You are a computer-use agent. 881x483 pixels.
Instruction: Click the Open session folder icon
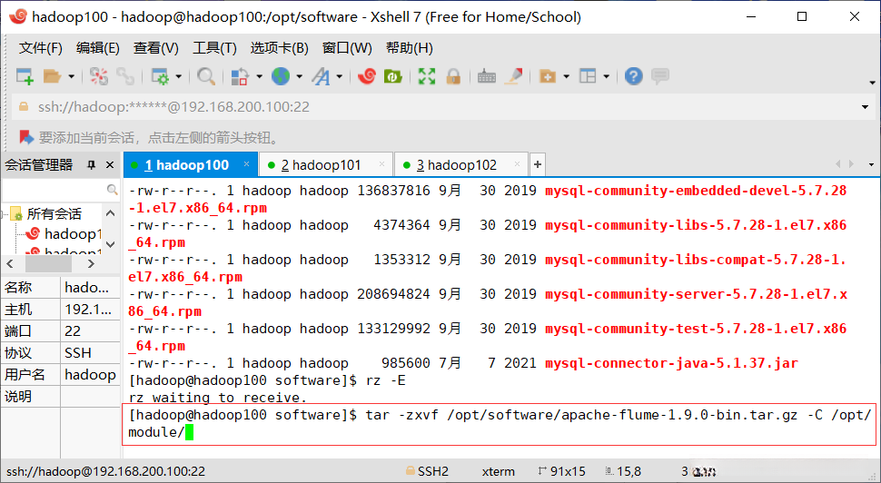(53, 76)
